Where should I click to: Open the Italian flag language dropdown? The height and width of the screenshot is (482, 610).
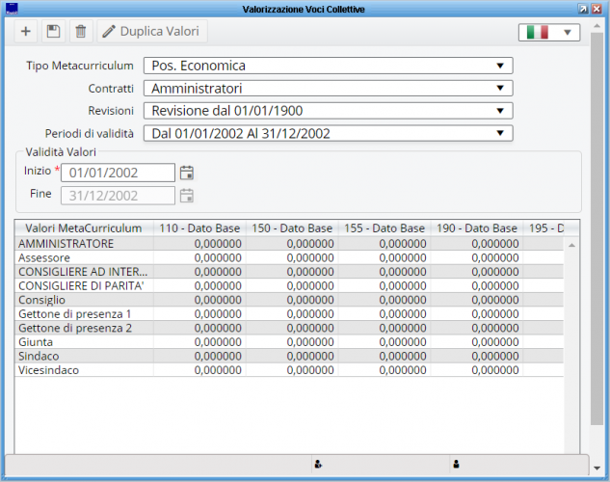(548, 32)
